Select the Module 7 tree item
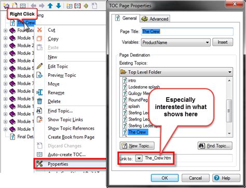 click(x=25, y=84)
